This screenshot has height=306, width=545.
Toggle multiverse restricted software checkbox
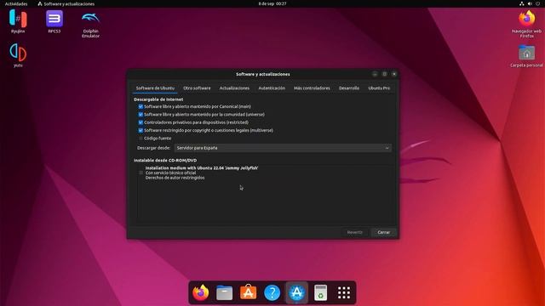pos(141,130)
